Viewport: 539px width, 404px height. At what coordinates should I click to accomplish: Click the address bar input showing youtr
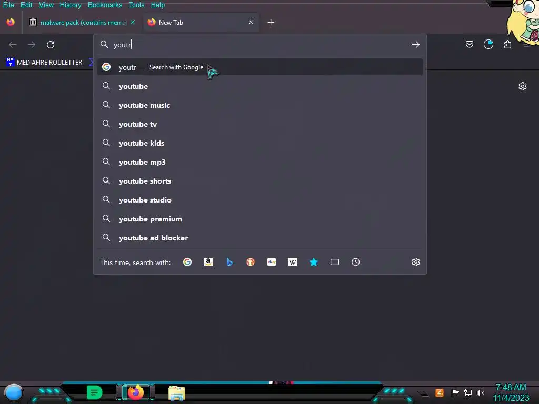coord(259,45)
